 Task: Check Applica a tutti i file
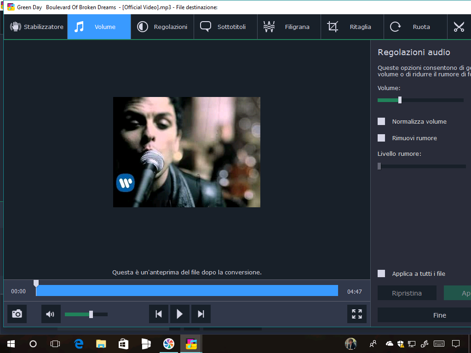(381, 273)
